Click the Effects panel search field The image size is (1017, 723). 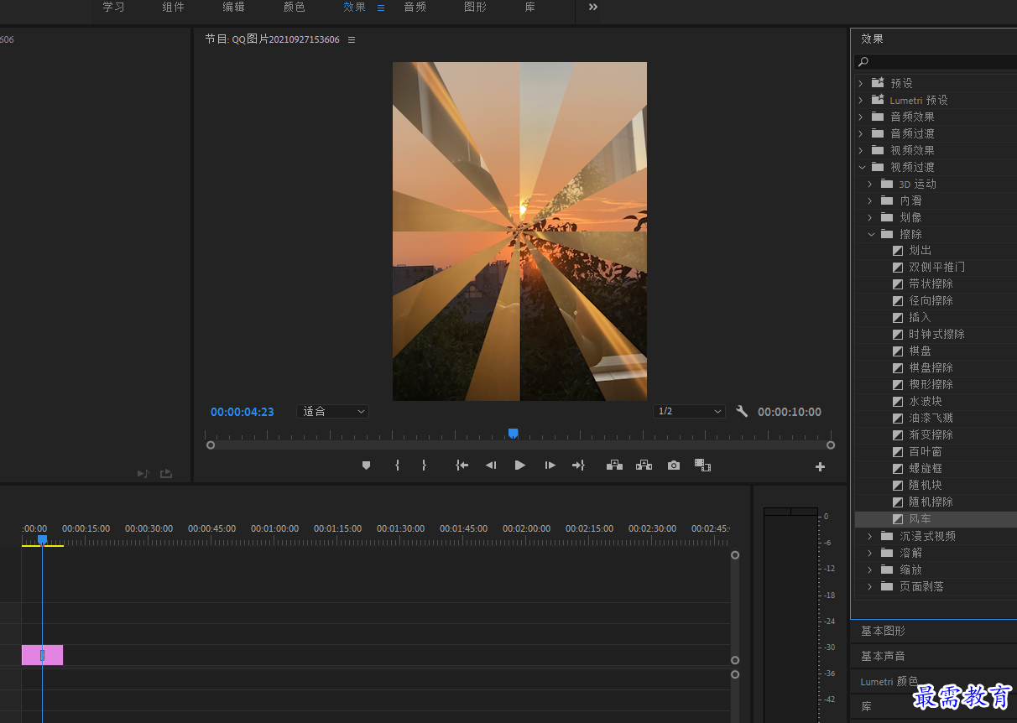(936, 62)
